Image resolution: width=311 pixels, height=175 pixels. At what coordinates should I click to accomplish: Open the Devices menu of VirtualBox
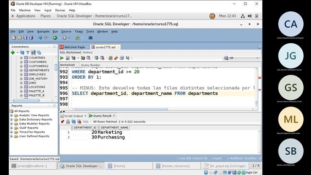(x=60, y=10)
